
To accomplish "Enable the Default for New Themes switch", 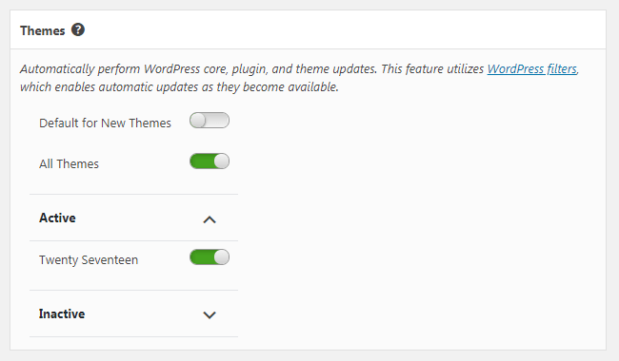I will [x=210, y=121].
